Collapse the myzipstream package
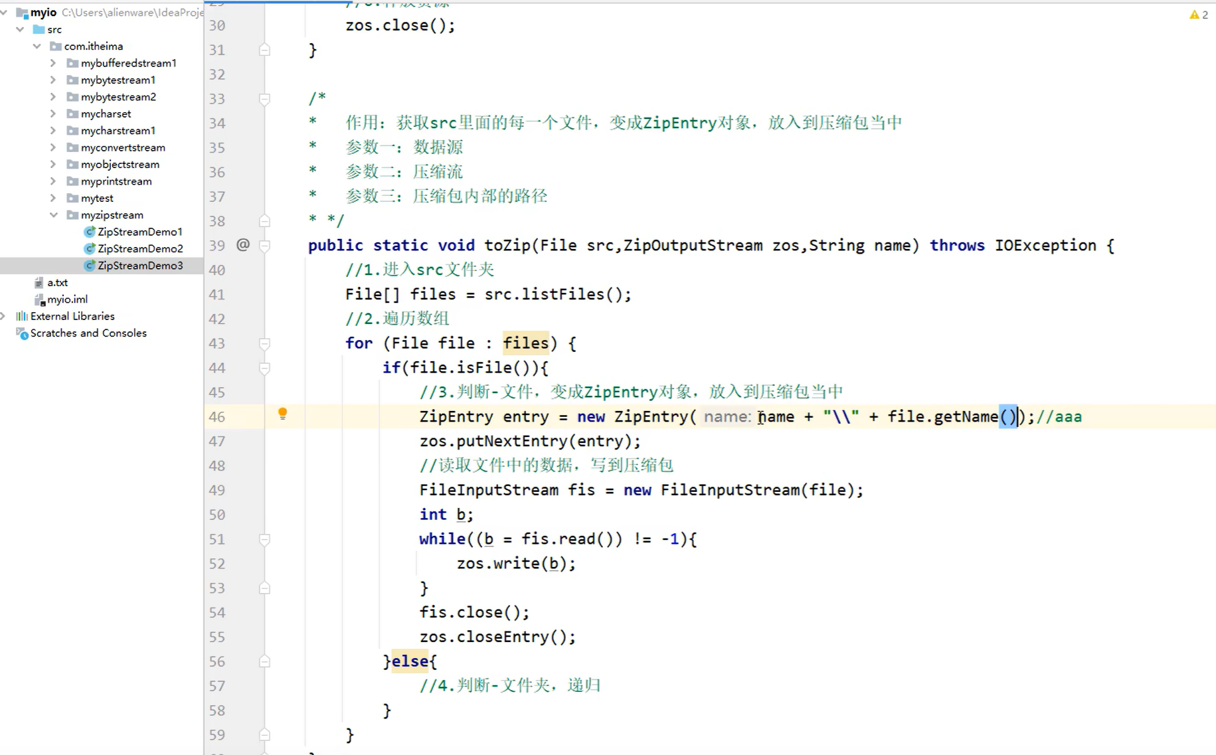This screenshot has width=1216, height=755. (x=54, y=214)
